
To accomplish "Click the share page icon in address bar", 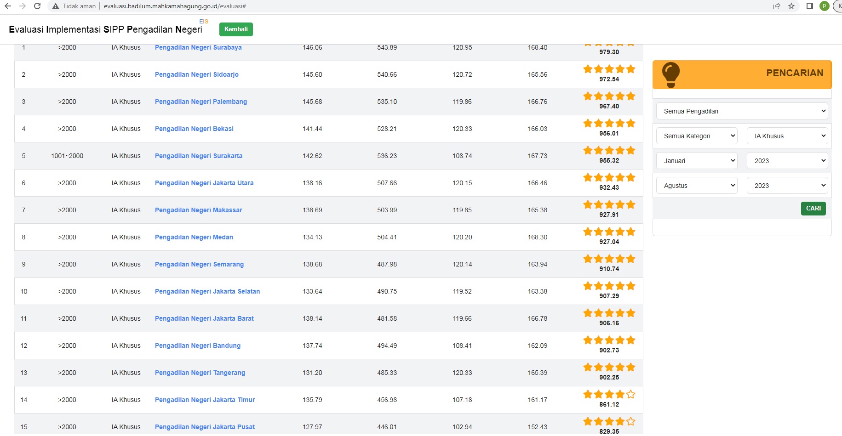I will point(777,6).
